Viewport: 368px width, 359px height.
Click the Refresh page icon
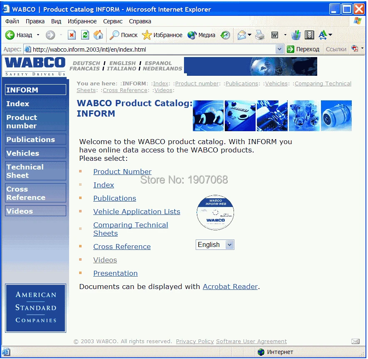click(85, 35)
